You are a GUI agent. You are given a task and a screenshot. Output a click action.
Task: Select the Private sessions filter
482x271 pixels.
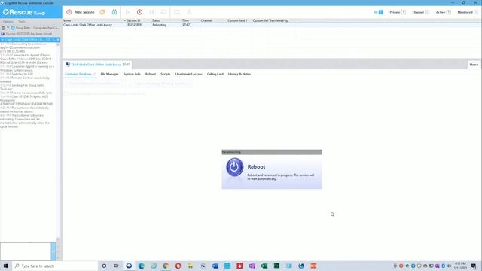click(x=398, y=12)
